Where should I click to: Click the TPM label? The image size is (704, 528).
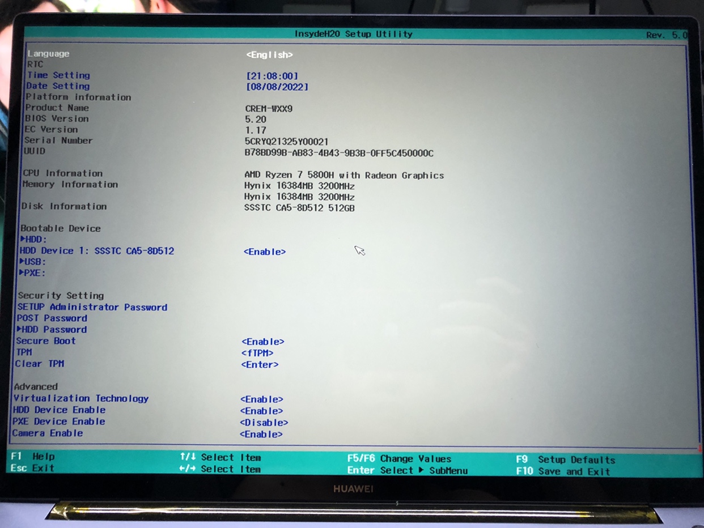point(24,352)
